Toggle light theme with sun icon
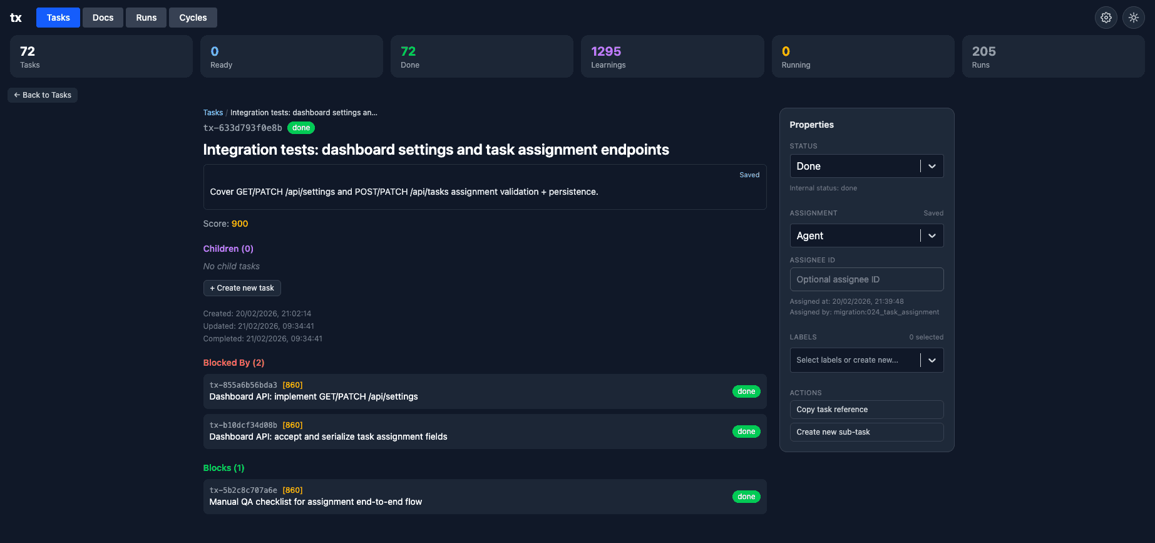This screenshot has width=1155, height=543. coord(1134,18)
